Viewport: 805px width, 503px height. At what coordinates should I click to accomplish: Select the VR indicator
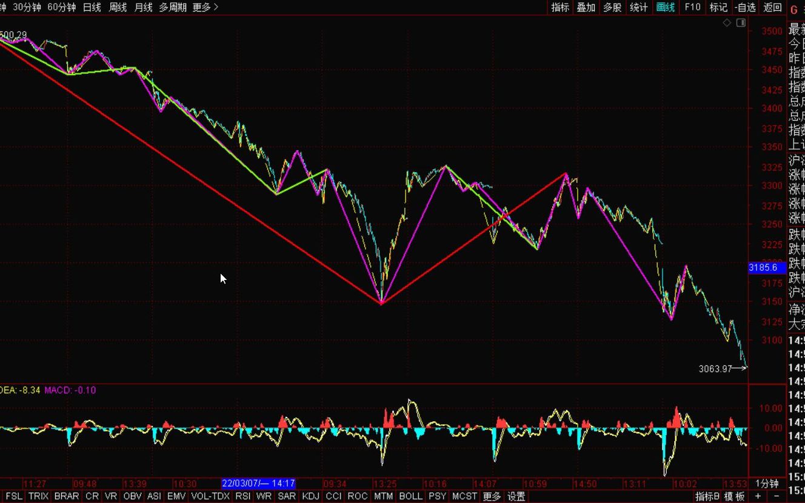click(110, 496)
